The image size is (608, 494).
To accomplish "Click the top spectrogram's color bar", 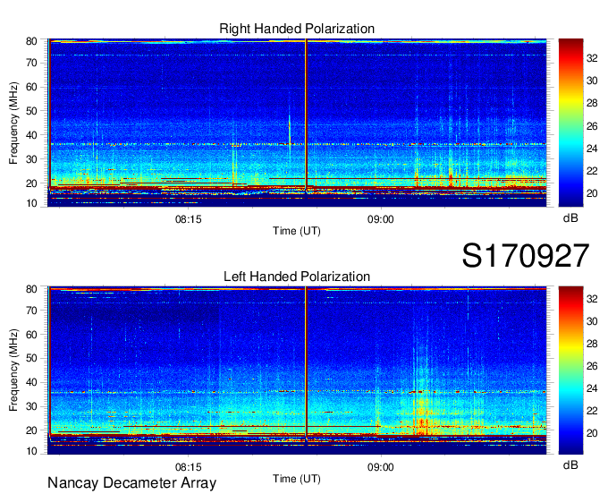I will coord(570,123).
